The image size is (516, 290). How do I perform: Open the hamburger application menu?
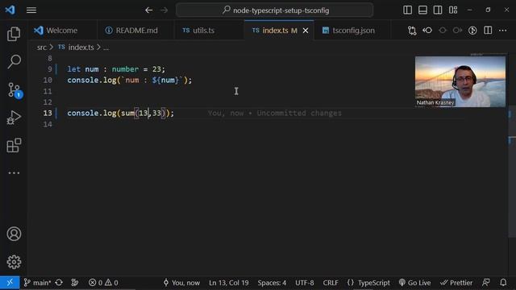[31, 10]
